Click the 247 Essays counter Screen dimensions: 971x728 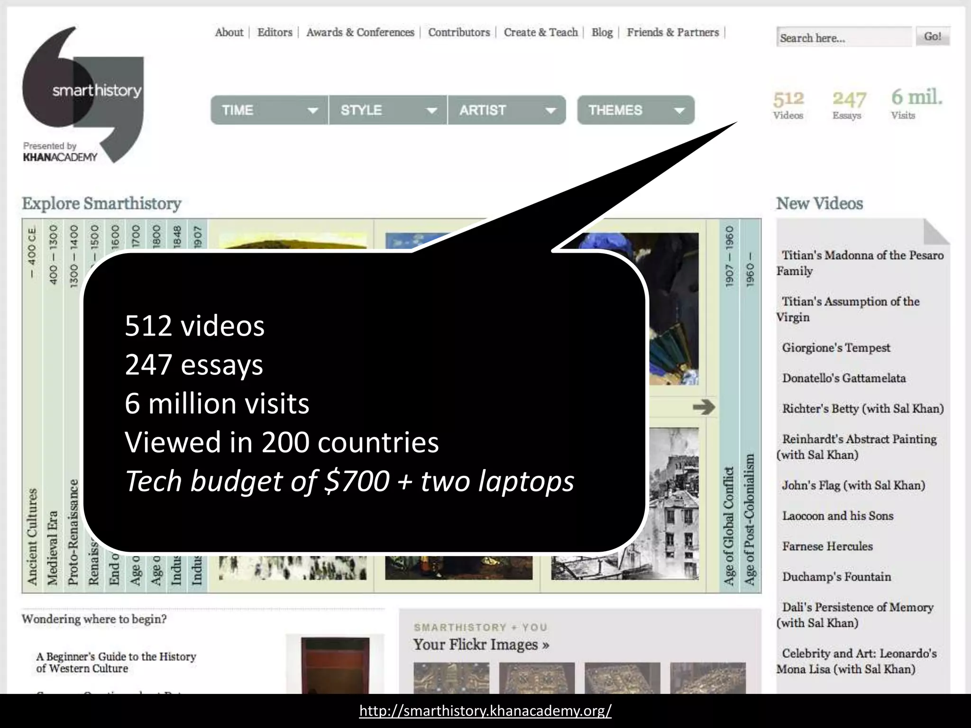click(x=849, y=105)
